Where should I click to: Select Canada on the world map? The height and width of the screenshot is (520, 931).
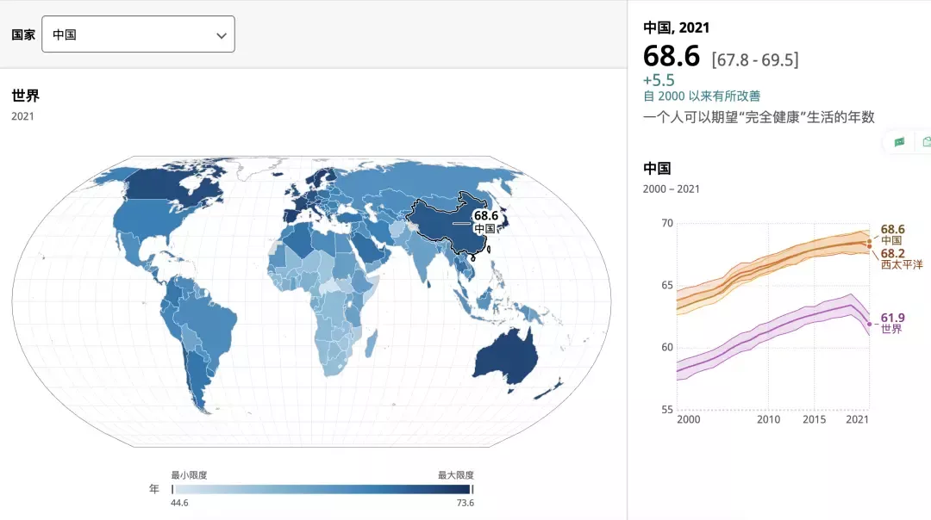[x=172, y=188]
